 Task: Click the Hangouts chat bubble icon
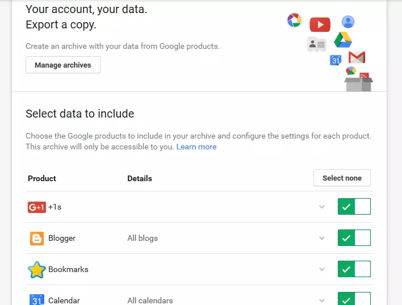click(351, 70)
